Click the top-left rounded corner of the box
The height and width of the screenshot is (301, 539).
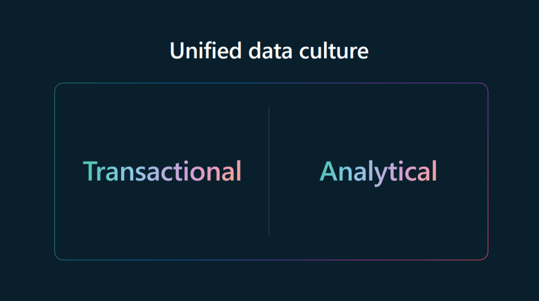57,86
